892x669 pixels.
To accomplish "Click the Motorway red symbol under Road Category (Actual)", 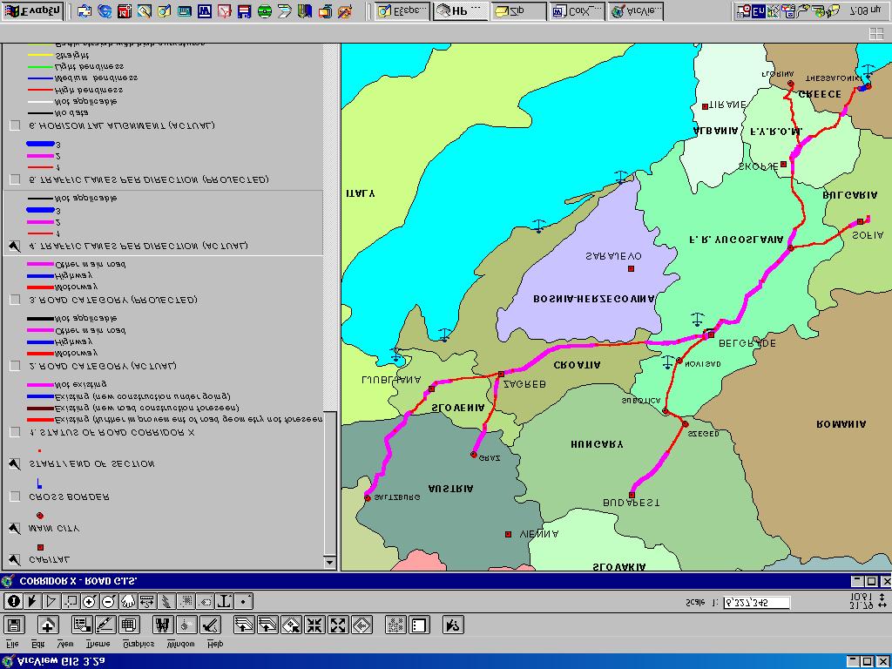I will coord(40,354).
